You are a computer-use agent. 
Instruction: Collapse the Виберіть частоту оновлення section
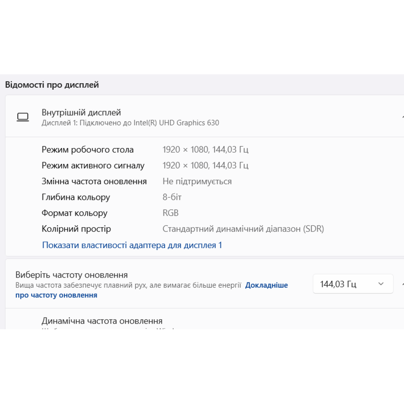(402, 284)
